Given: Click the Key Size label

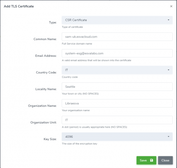Looking at the screenshot, I should point(50,139).
